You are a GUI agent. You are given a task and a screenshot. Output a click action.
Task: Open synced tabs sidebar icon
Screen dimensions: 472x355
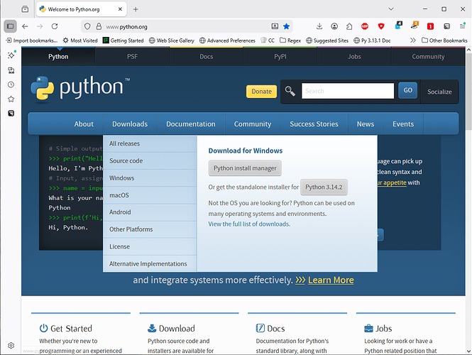coord(11,70)
